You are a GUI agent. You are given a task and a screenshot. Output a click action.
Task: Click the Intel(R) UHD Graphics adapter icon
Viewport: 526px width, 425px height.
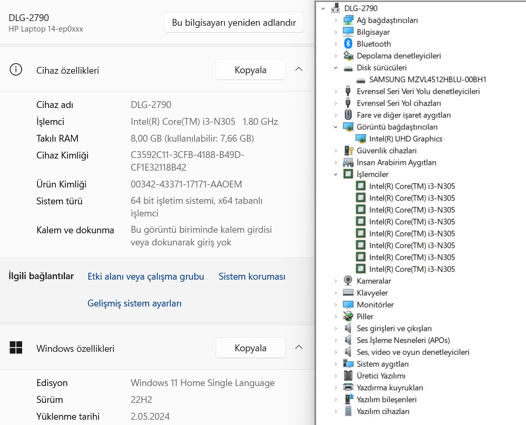point(361,139)
